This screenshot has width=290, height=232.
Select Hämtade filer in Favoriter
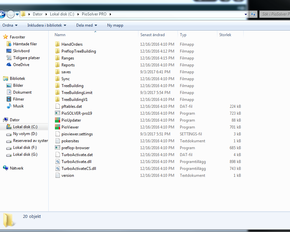pos(25,44)
